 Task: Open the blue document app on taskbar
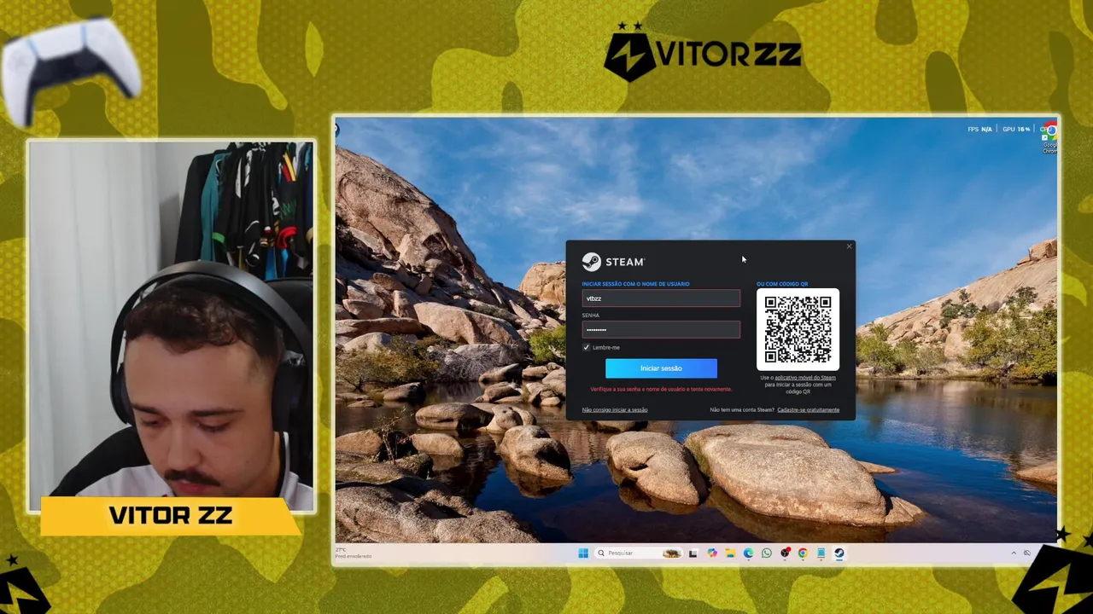[821, 553]
